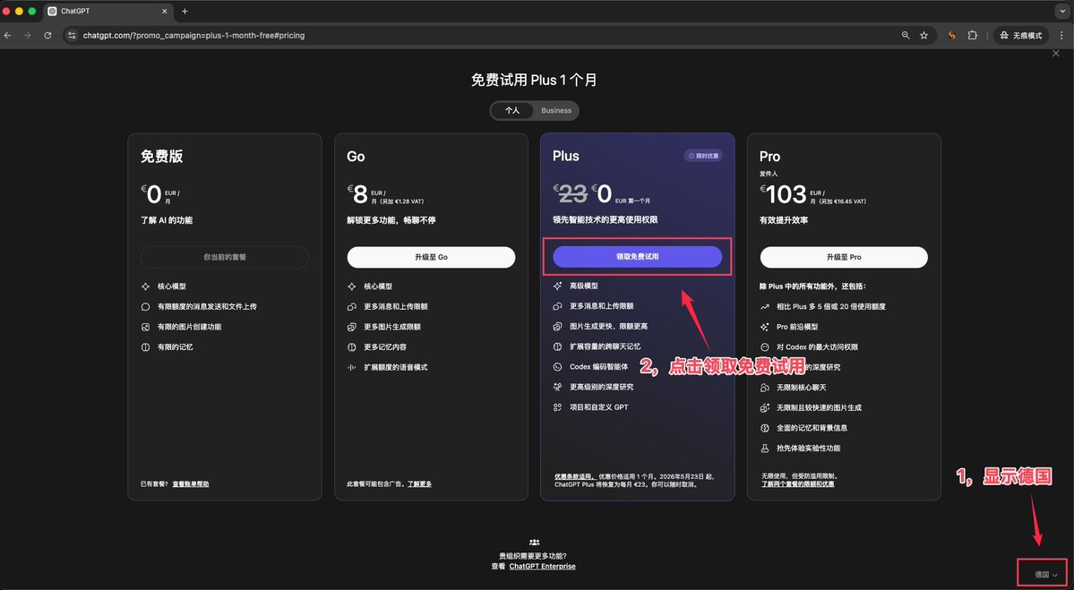Viewport: 1074px width, 590px height.
Task: Bookmark this page with the star icon
Action: [924, 35]
